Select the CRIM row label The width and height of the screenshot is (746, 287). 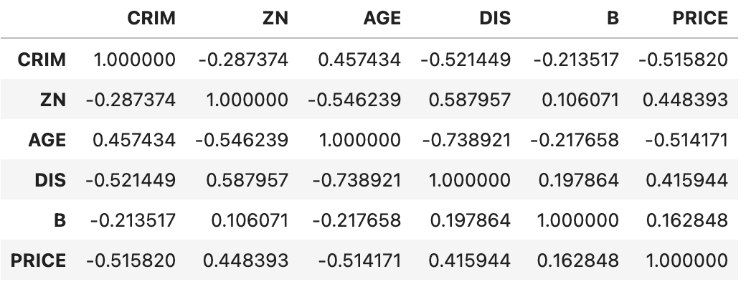[42, 60]
